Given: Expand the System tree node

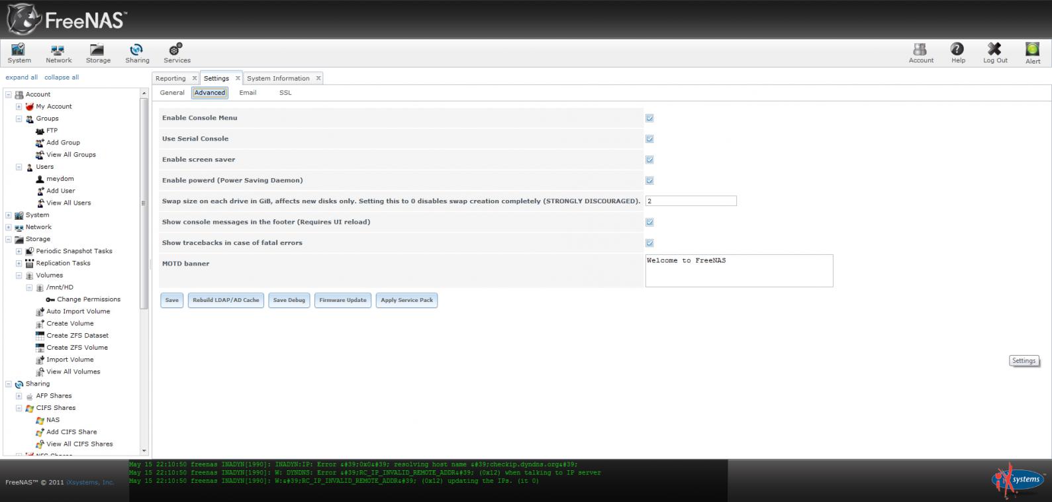Looking at the screenshot, I should tap(9, 215).
